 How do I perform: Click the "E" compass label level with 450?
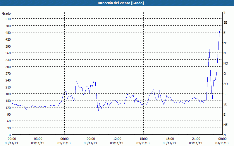(224, 33)
